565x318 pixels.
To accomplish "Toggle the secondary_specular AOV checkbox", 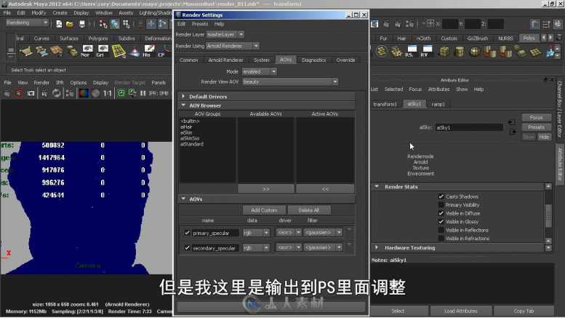I will point(187,247).
